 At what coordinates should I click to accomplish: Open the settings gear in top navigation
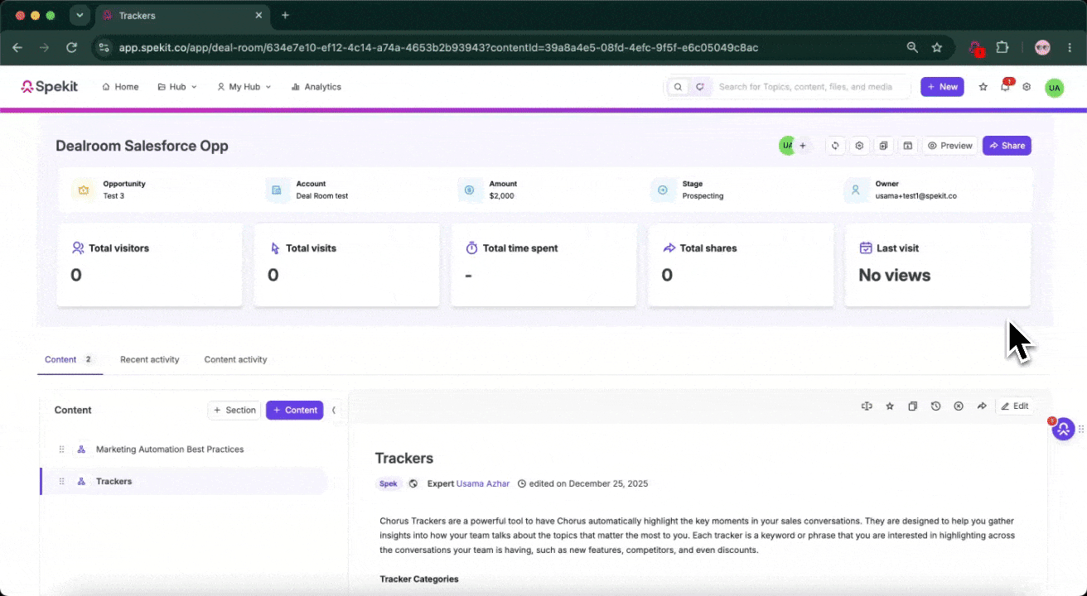click(1027, 87)
